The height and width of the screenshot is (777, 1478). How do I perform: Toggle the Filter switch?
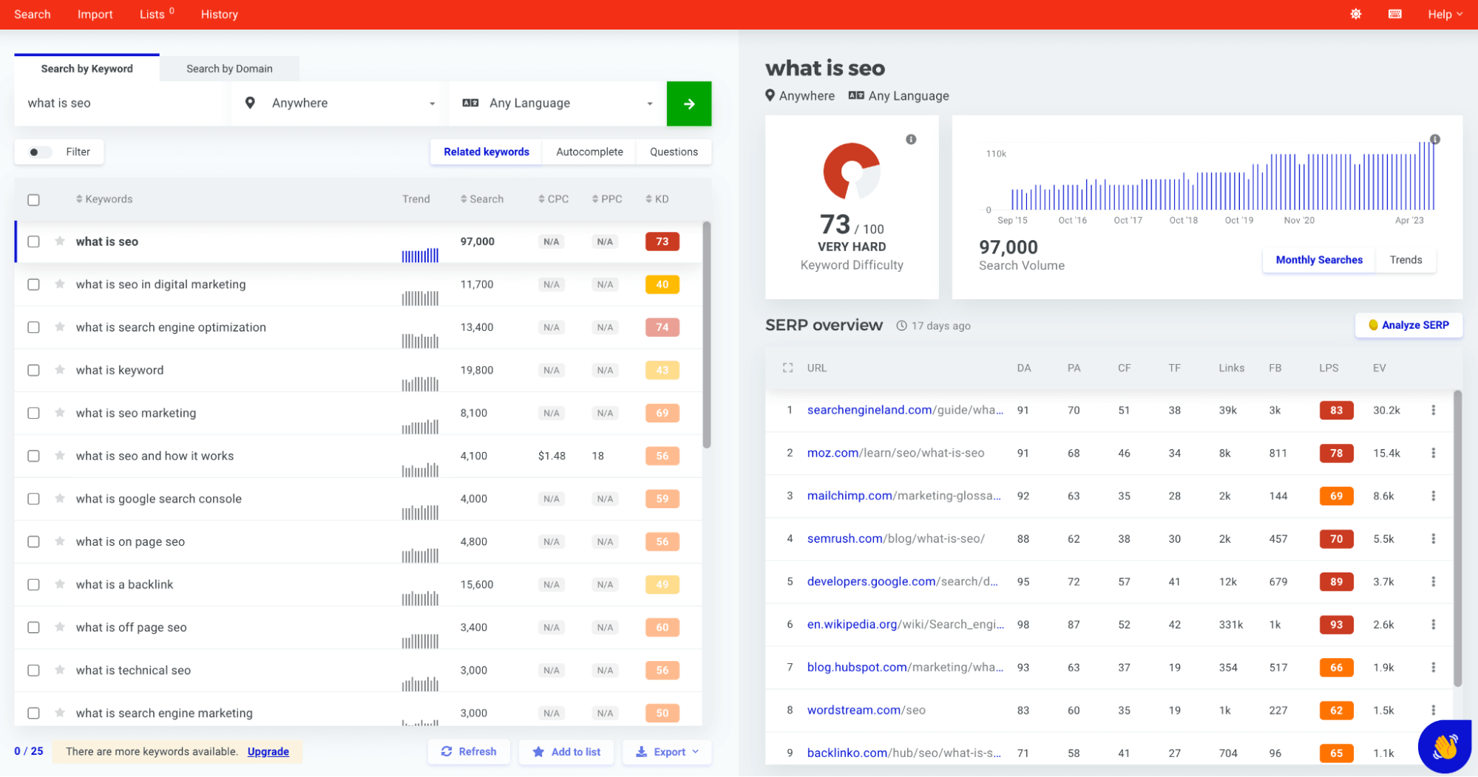coord(40,152)
